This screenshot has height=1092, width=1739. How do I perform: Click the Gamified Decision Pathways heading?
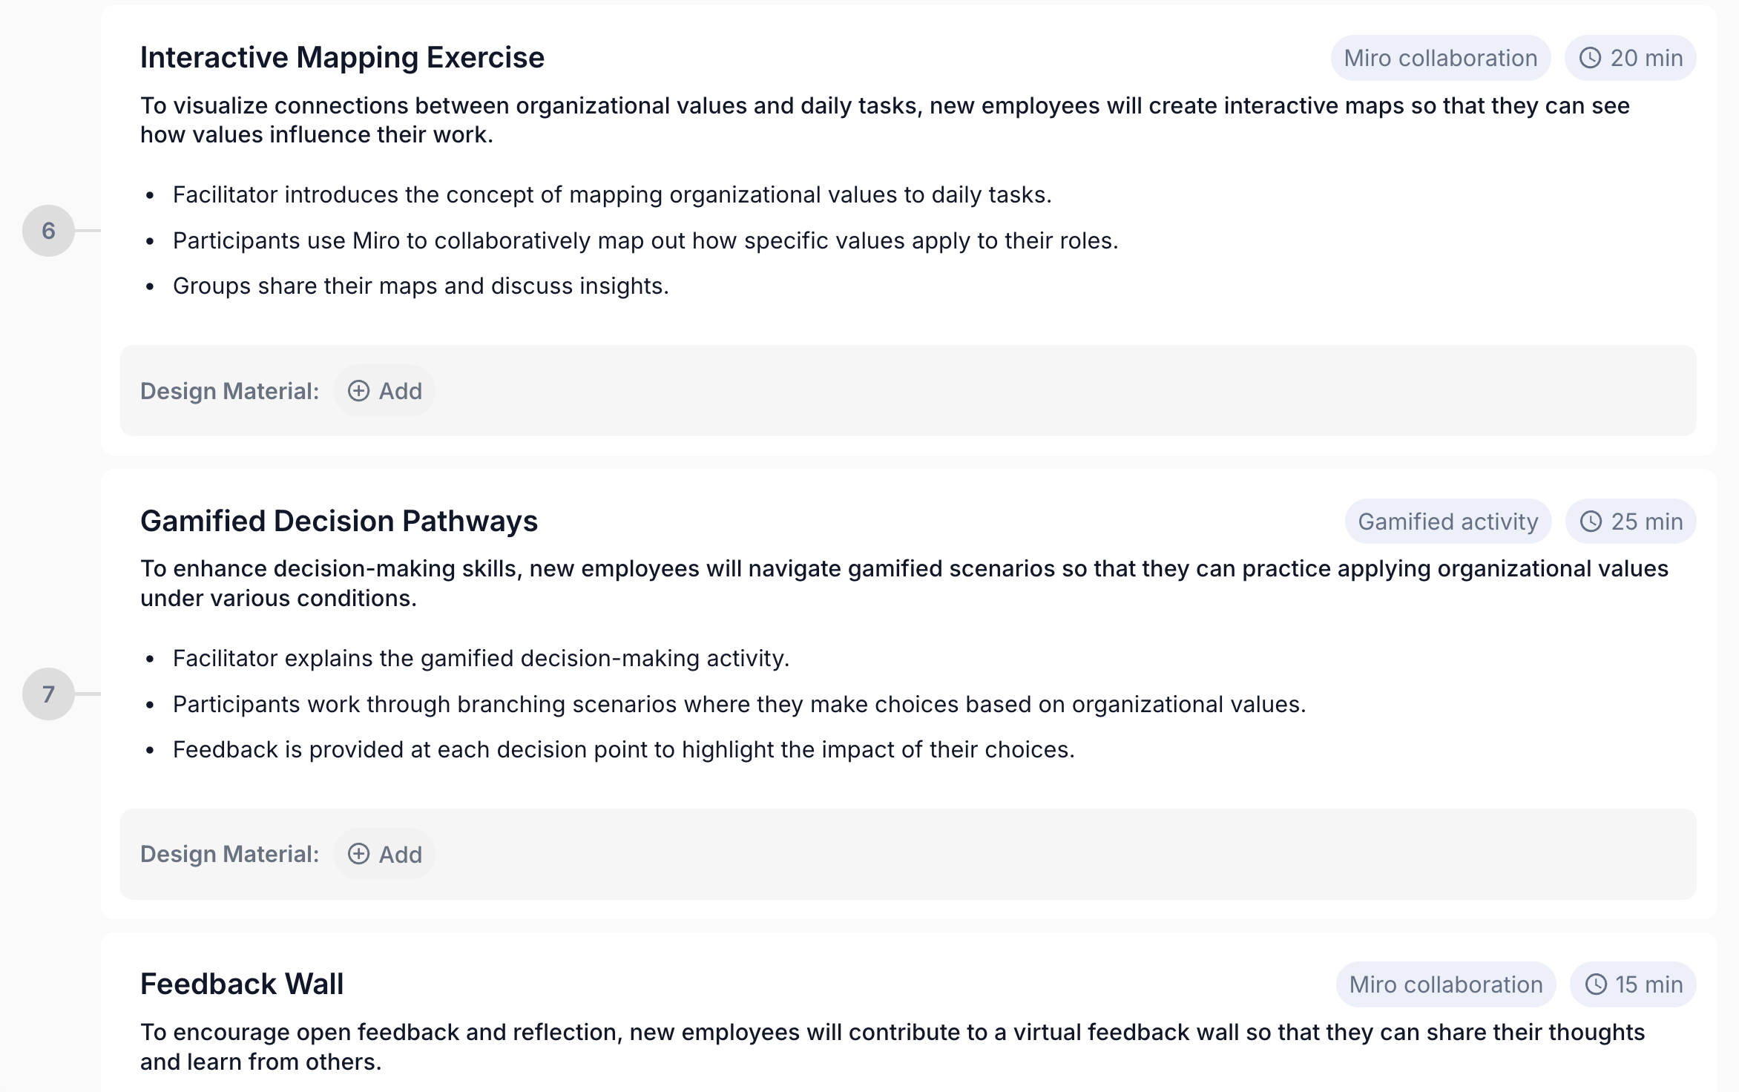[x=339, y=521]
